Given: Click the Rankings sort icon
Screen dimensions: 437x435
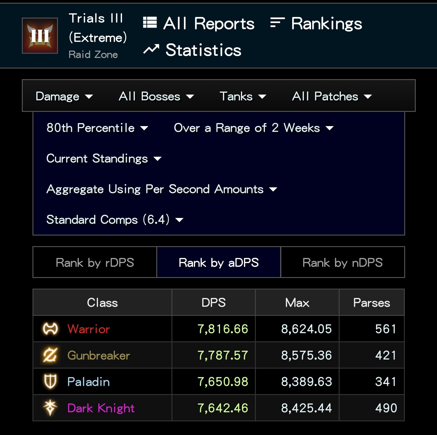Looking at the screenshot, I should click(277, 22).
